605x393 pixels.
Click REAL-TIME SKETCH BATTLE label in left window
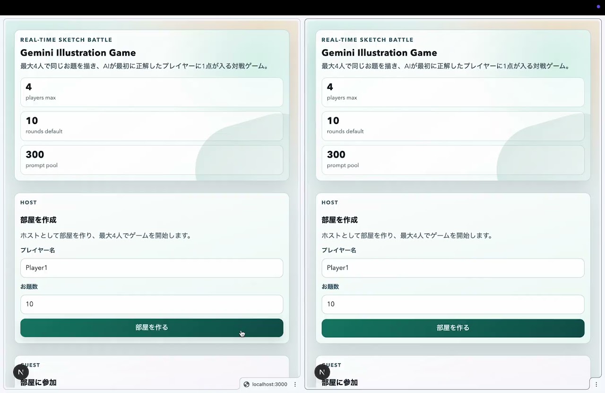pyautogui.click(x=66, y=40)
